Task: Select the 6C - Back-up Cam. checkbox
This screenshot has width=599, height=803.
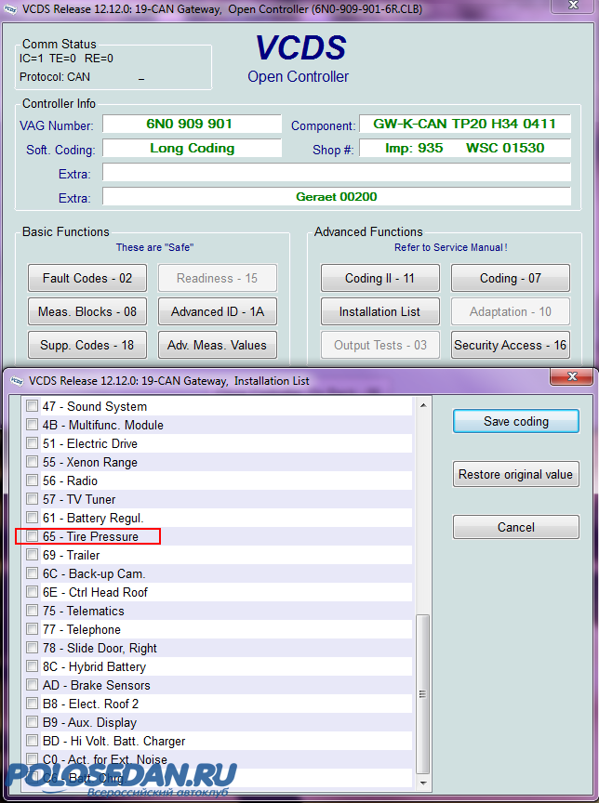Action: tap(33, 573)
